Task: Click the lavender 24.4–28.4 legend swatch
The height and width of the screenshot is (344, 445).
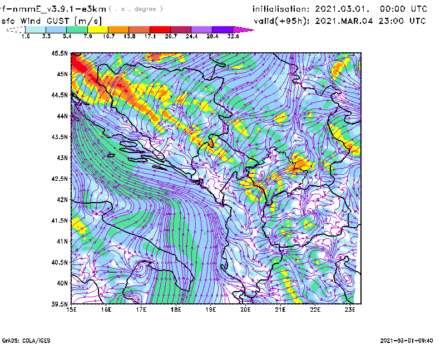Action: coord(201,30)
